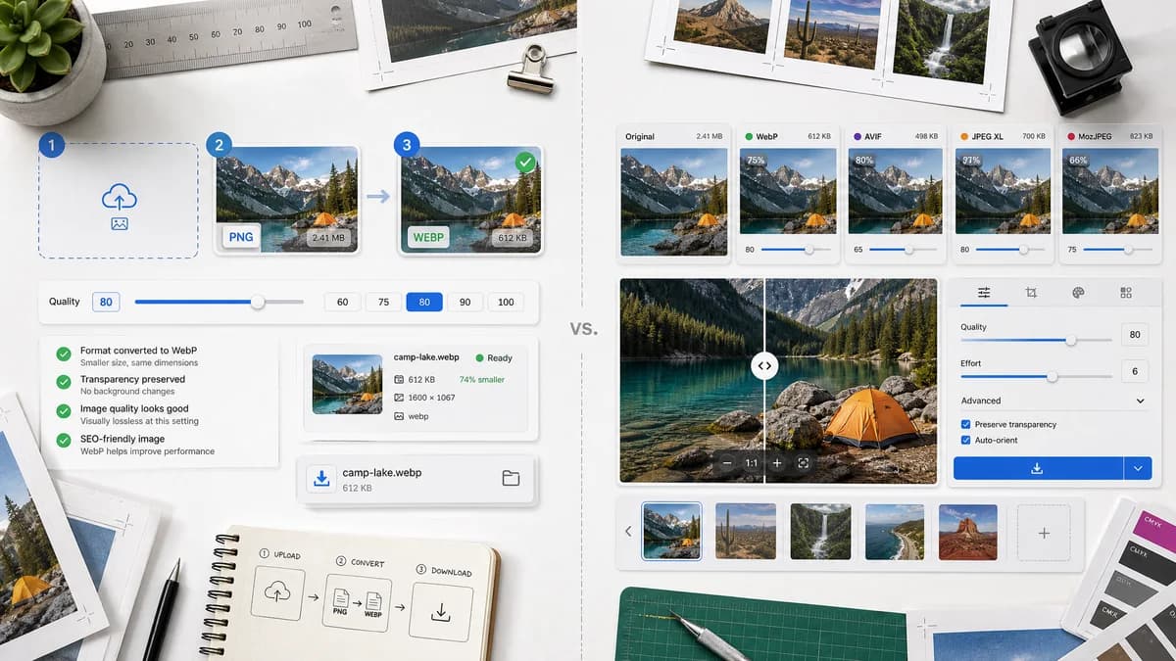Toggle the Preserve transparency checkbox

point(966,424)
